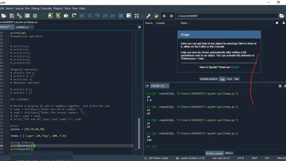Click the LSP Python: ready status
The image size is (286, 161).
(156, 158)
